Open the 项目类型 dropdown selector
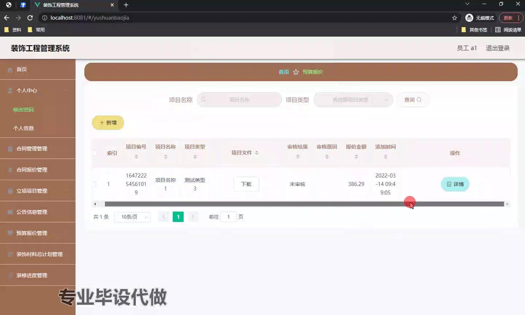525x315 pixels. click(353, 100)
